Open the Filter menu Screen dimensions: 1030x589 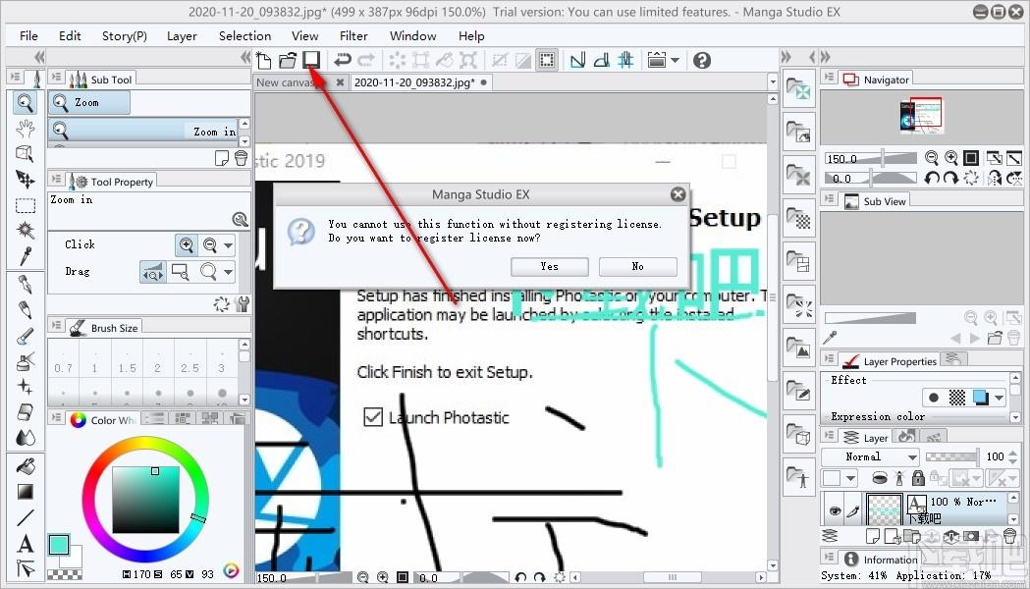(x=353, y=35)
